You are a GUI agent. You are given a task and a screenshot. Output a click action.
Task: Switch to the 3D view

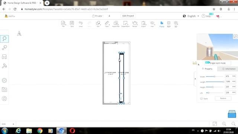[x=176, y=24]
